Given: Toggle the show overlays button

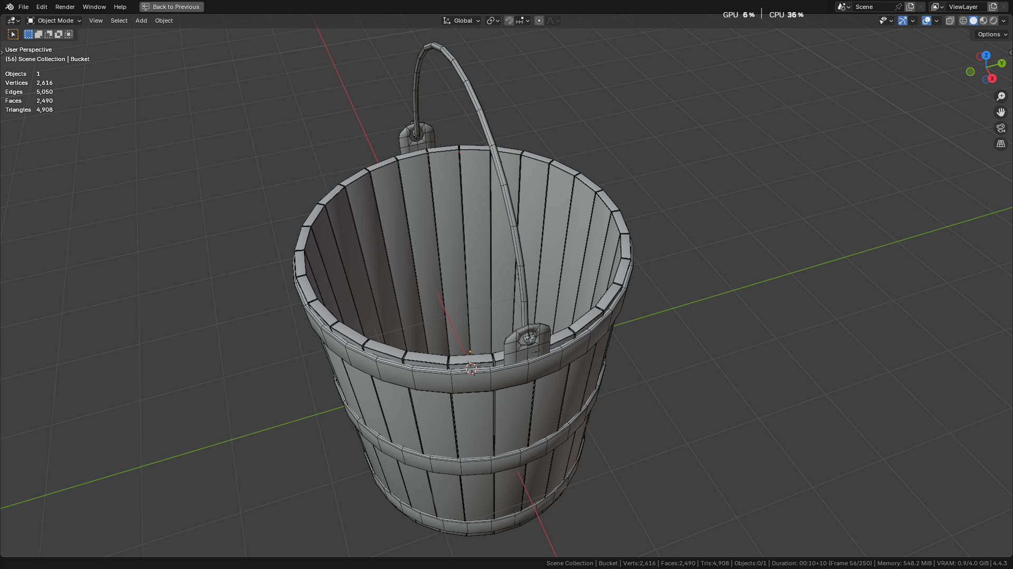Looking at the screenshot, I should (926, 21).
